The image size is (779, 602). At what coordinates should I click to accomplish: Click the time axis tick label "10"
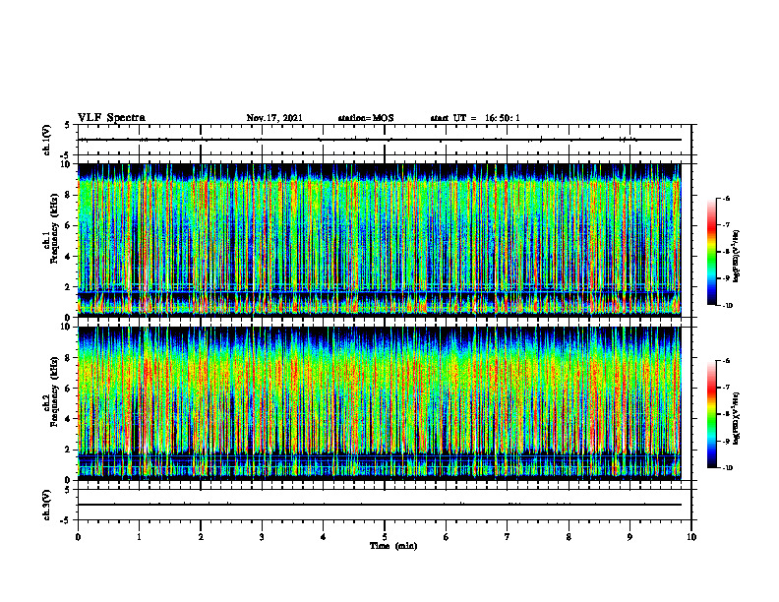click(691, 537)
